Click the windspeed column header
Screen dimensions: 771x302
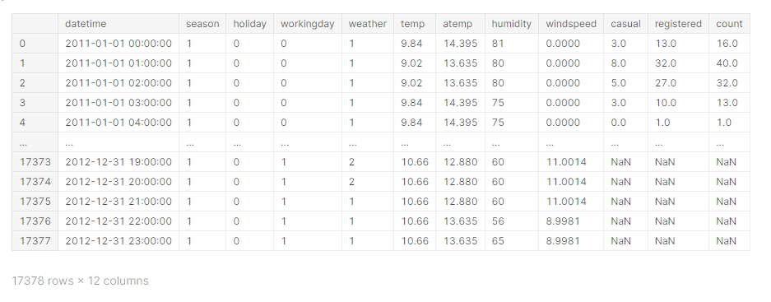(x=571, y=24)
